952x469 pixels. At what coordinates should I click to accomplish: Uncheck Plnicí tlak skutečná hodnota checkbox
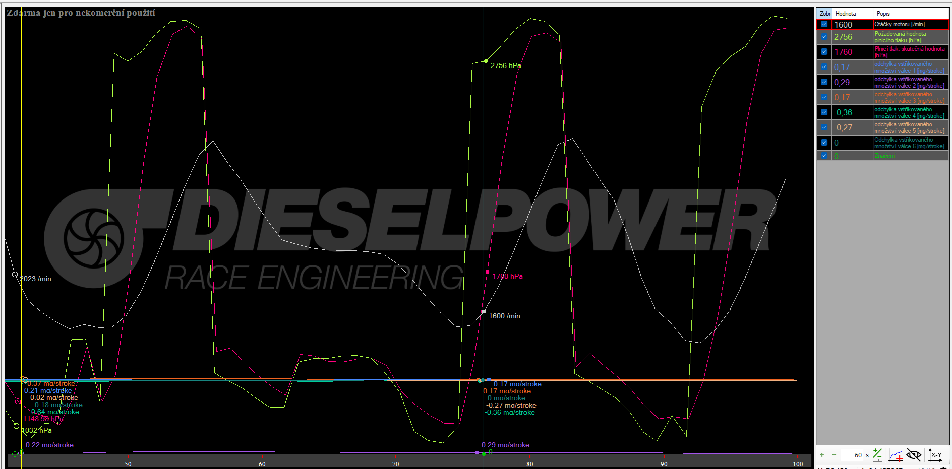click(824, 52)
